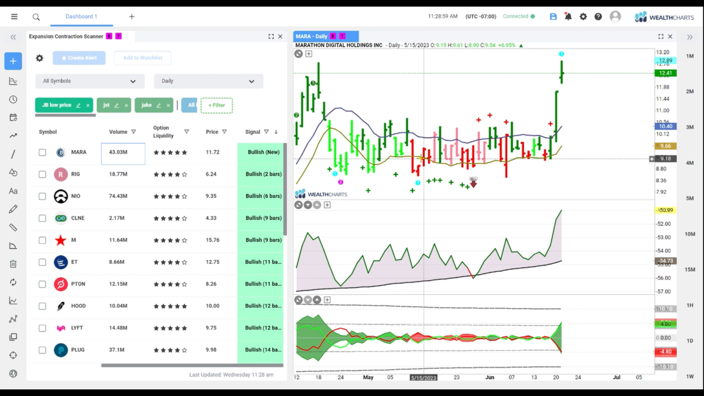Open the Price column filter
Image resolution: width=704 pixels, height=396 pixels.
224,132
